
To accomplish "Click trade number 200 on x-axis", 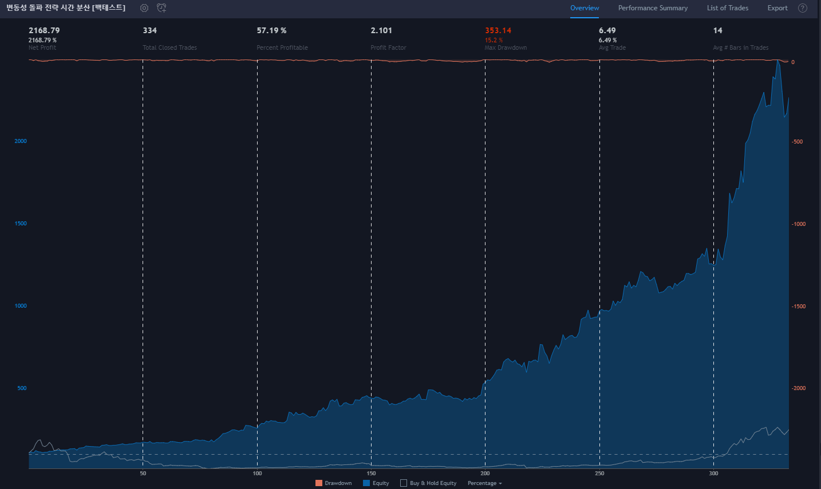I will point(485,474).
